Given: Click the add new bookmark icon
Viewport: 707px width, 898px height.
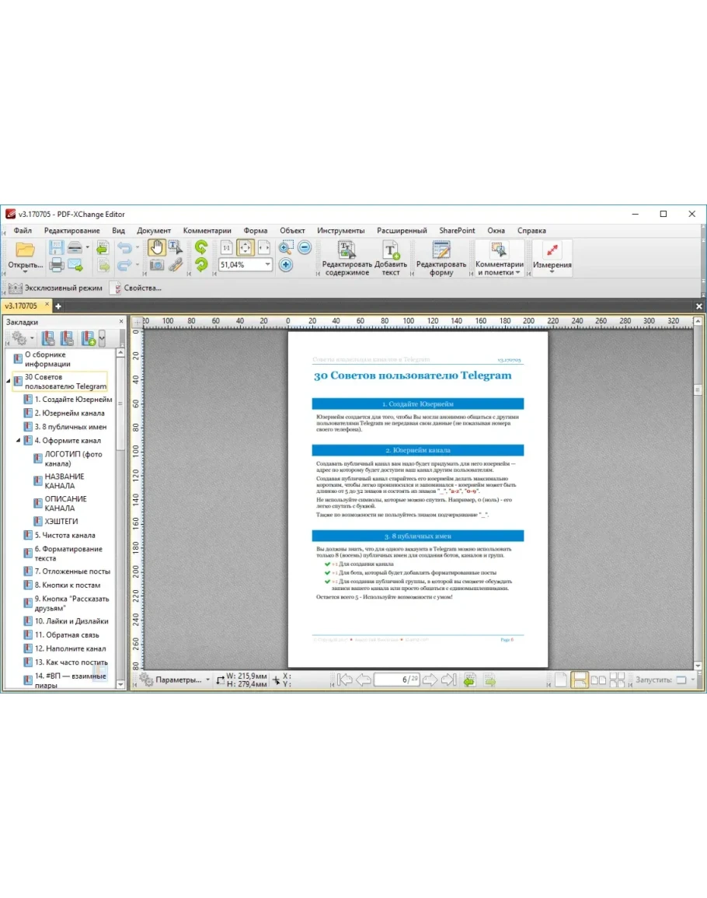Looking at the screenshot, I should click(89, 338).
